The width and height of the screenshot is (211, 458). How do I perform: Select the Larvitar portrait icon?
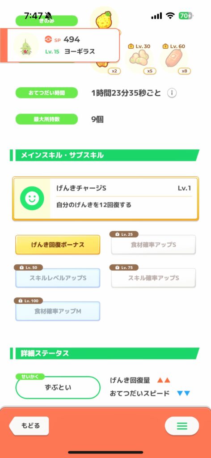tap(26, 45)
